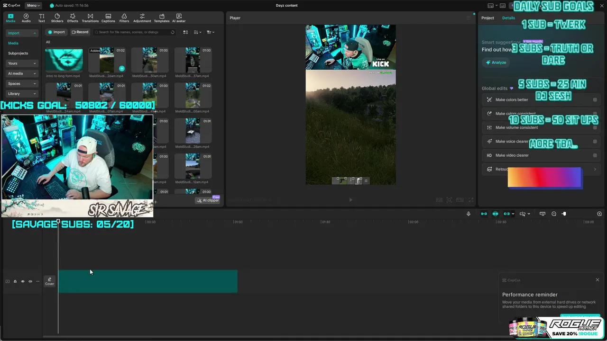
Task: Open the media filter dropdown
Action: click(x=211, y=32)
